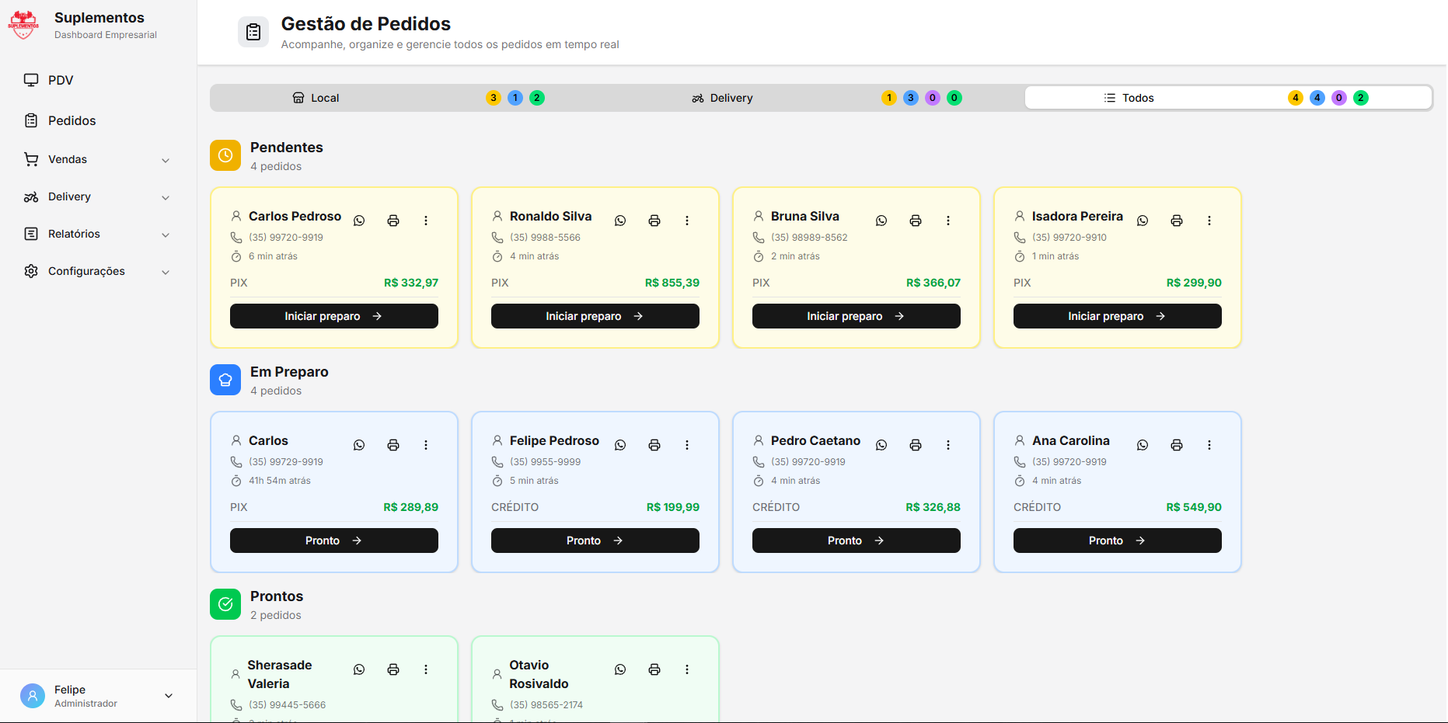Click the yellow pending count badge on Todos
The image size is (1448, 723).
[x=1295, y=97]
